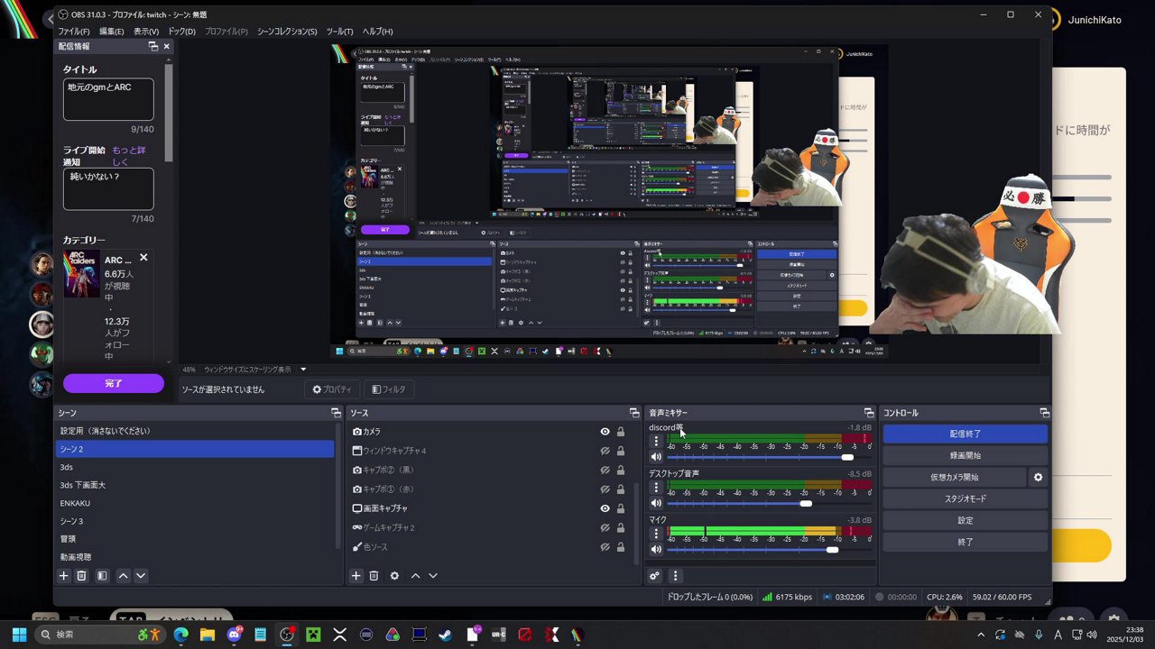Viewport: 1155px width, 649px height.
Task: Click the スタジオモード button
Action: [x=965, y=498]
